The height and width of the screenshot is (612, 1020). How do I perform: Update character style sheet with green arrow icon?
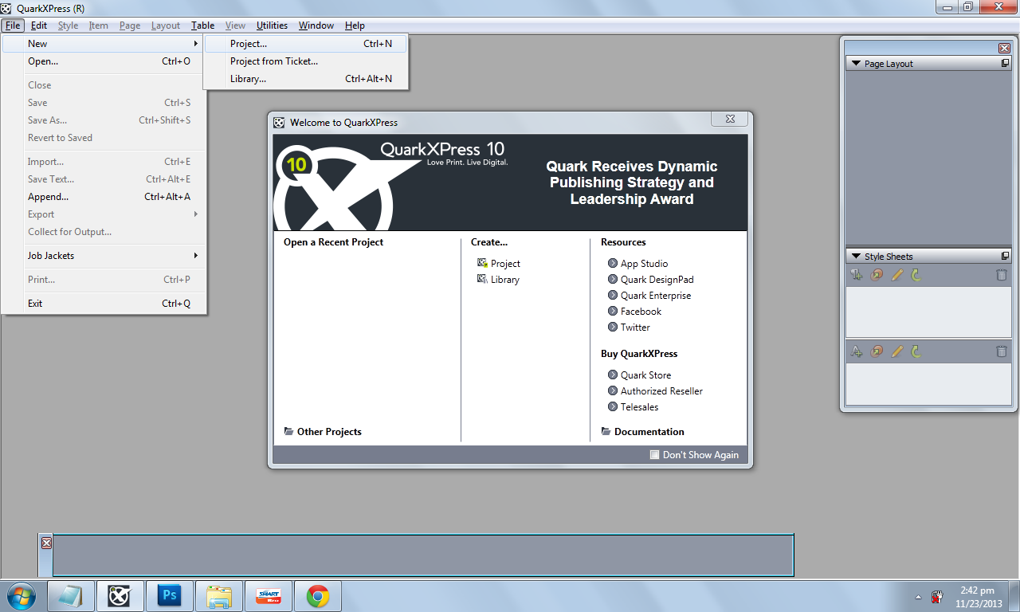click(914, 351)
